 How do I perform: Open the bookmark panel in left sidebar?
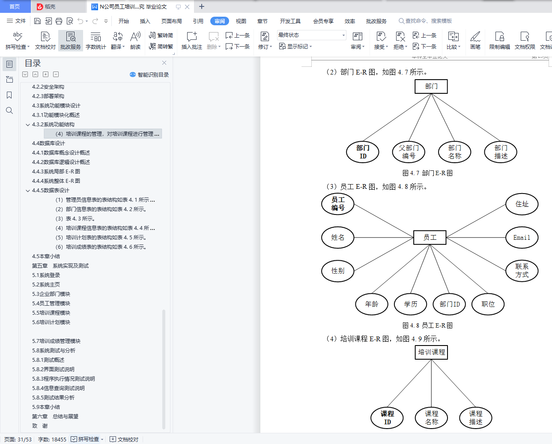point(9,95)
